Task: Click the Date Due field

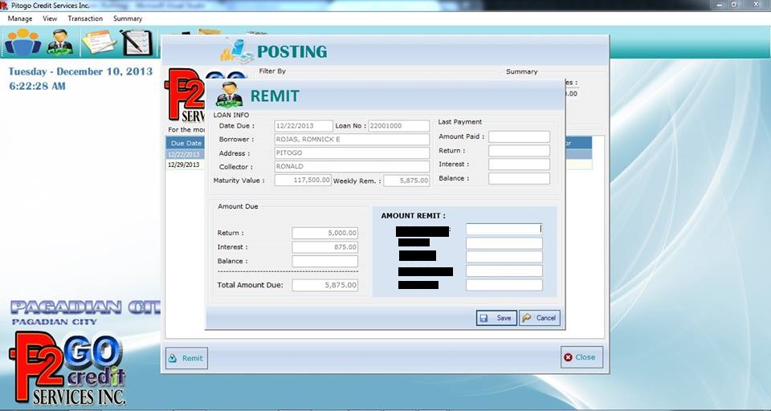Action: (304, 126)
